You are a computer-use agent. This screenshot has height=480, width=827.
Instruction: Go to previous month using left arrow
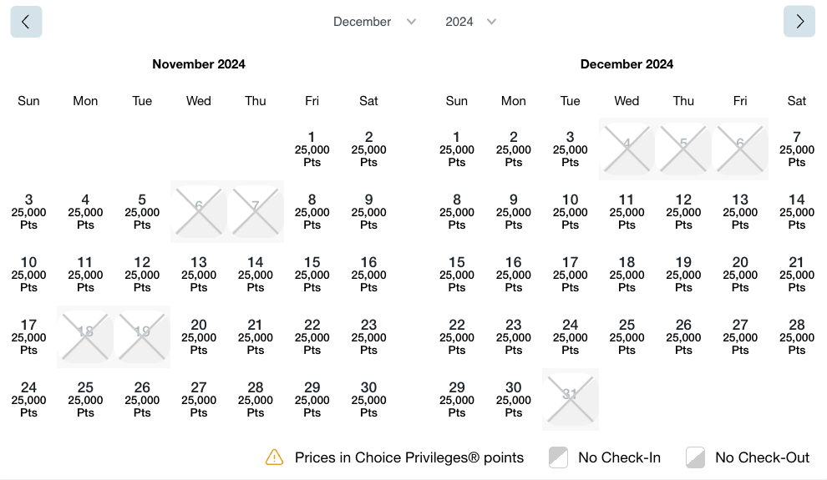click(x=26, y=22)
